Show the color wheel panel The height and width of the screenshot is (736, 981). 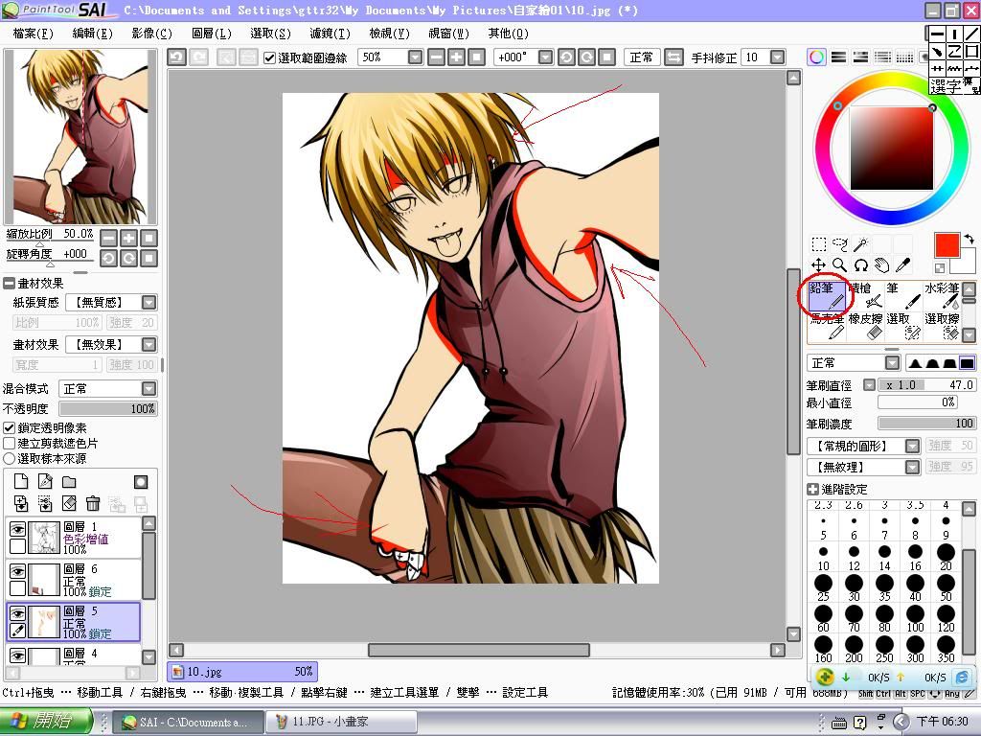click(816, 57)
